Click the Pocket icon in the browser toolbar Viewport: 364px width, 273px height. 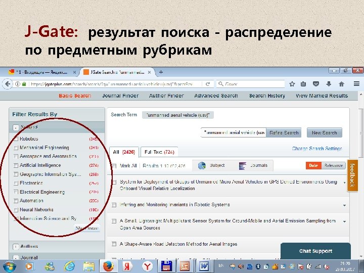click(x=316, y=84)
